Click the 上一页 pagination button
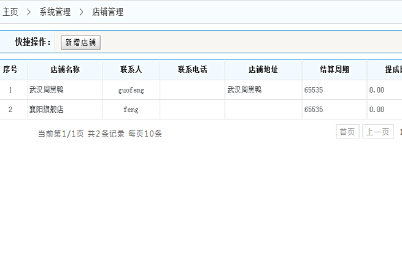This screenshot has width=402, height=253. [x=377, y=132]
